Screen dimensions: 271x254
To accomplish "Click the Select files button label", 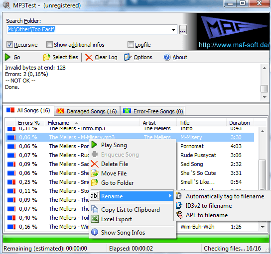I will click(65, 57).
